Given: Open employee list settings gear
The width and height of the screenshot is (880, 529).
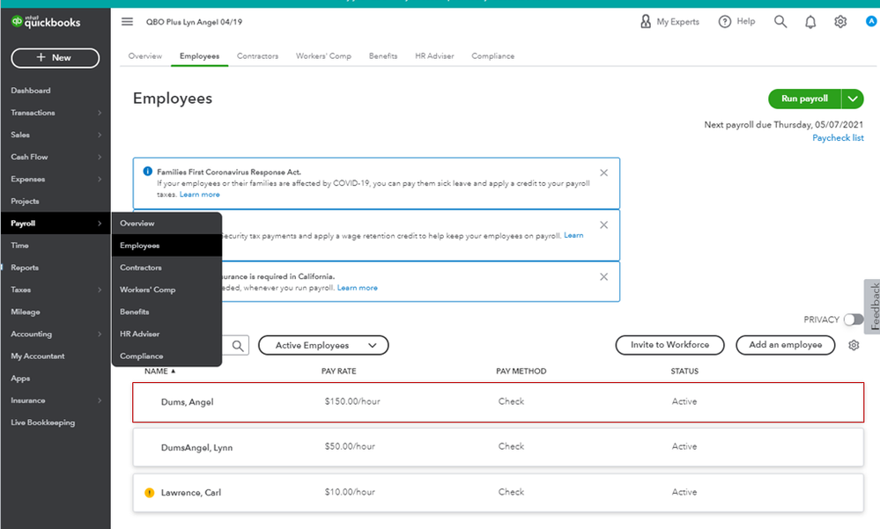Looking at the screenshot, I should 854,345.
